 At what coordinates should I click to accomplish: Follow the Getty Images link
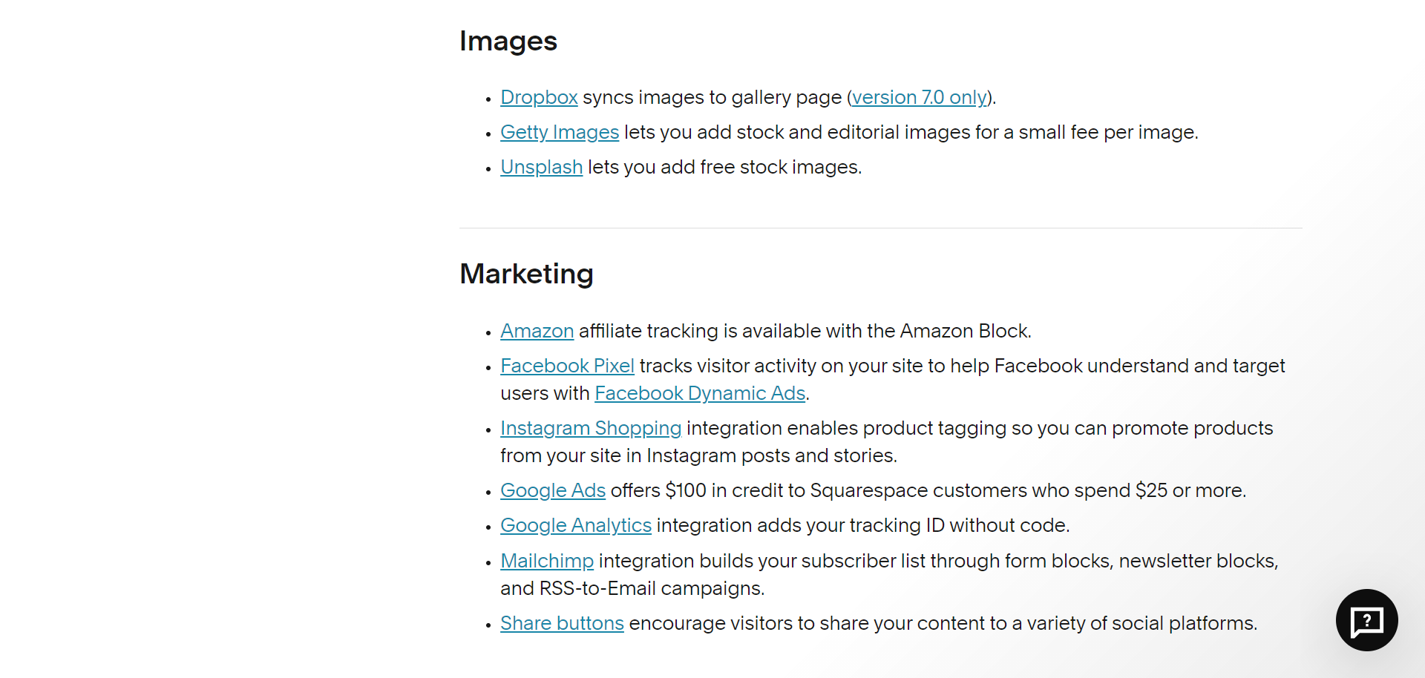[560, 132]
